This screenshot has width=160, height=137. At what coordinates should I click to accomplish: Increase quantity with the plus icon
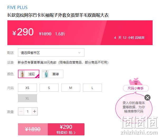35,111
